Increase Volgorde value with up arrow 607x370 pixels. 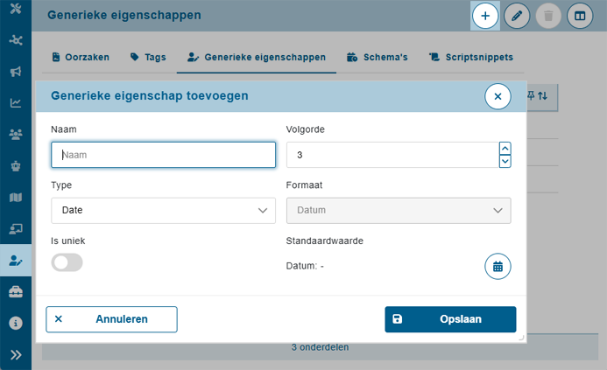505,149
